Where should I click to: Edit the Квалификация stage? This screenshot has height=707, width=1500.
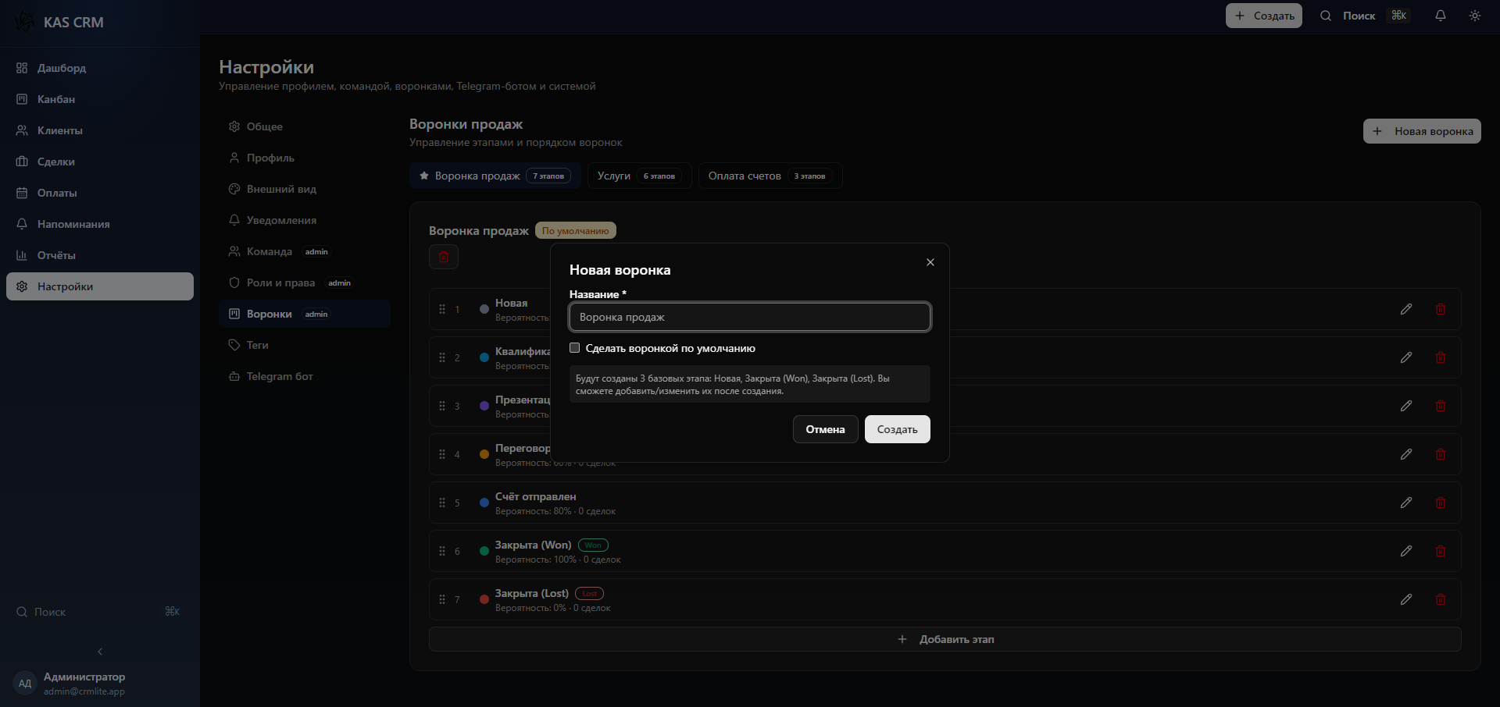pyautogui.click(x=1406, y=357)
